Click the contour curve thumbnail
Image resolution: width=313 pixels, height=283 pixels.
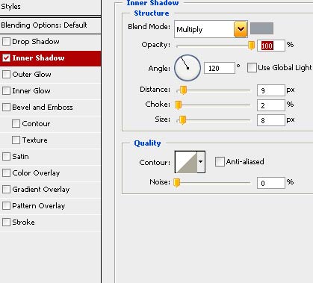pyautogui.click(x=186, y=162)
